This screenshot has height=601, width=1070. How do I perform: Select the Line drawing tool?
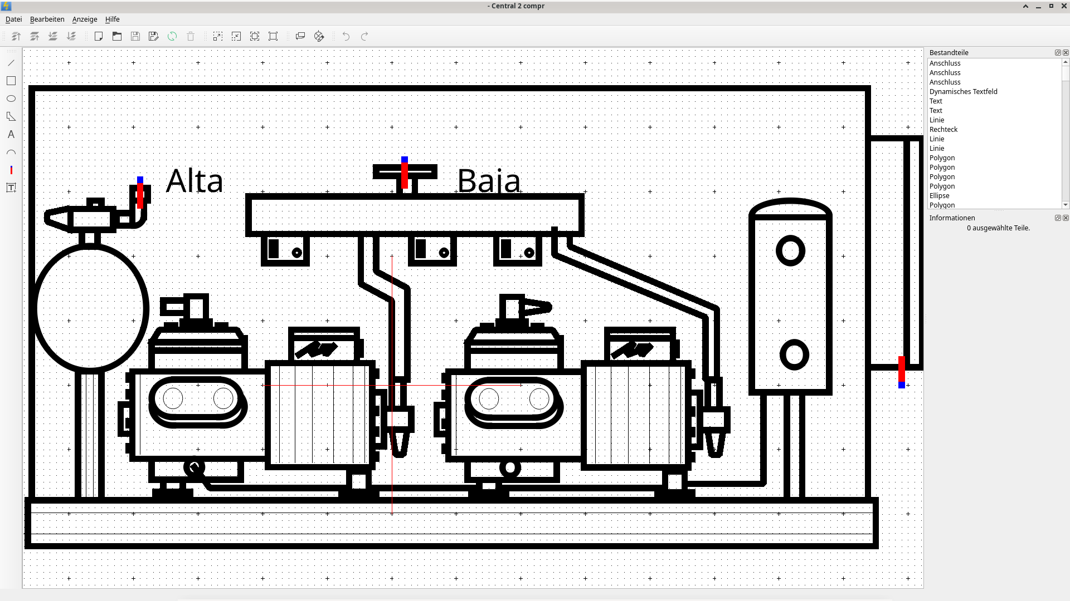tap(11, 63)
